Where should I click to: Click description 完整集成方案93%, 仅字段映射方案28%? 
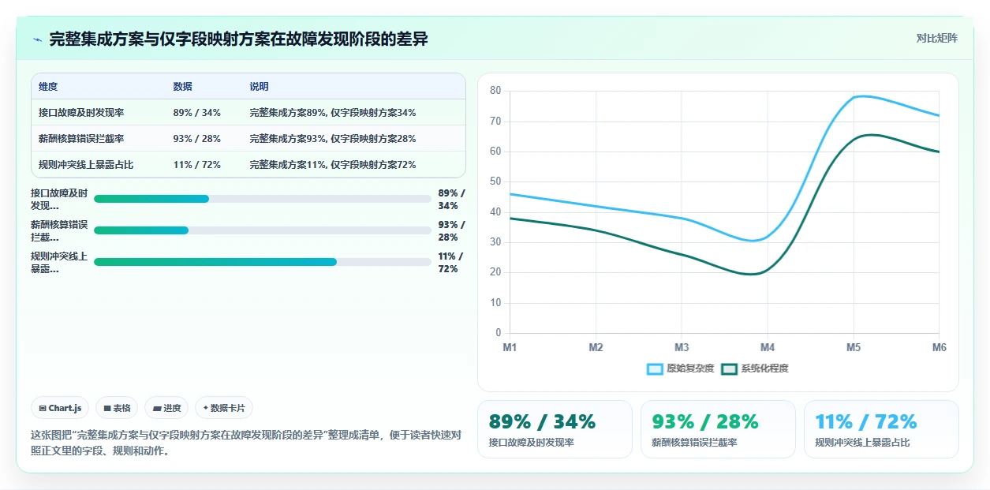pos(332,139)
